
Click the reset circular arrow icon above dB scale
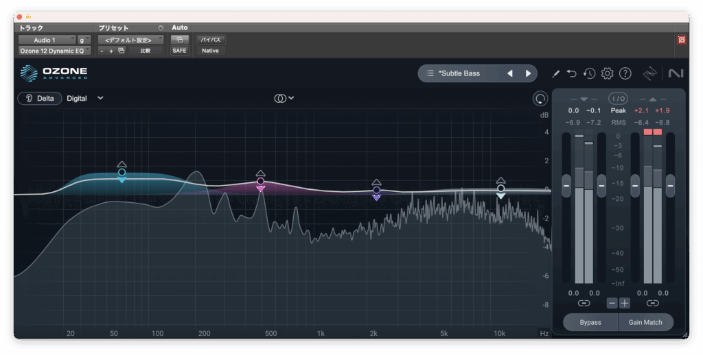540,98
